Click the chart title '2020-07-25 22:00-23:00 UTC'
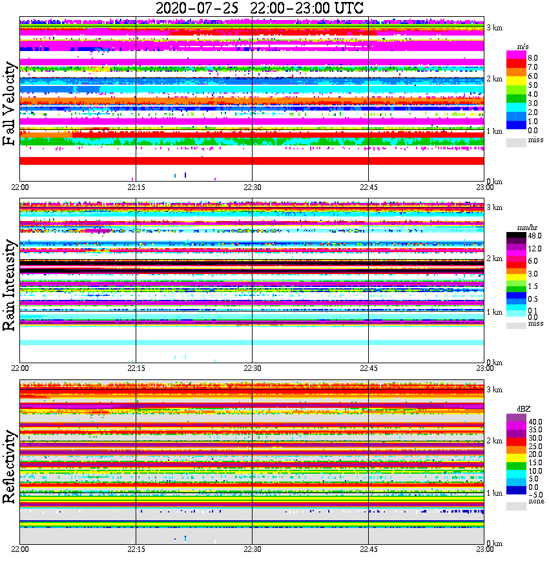 coord(259,8)
